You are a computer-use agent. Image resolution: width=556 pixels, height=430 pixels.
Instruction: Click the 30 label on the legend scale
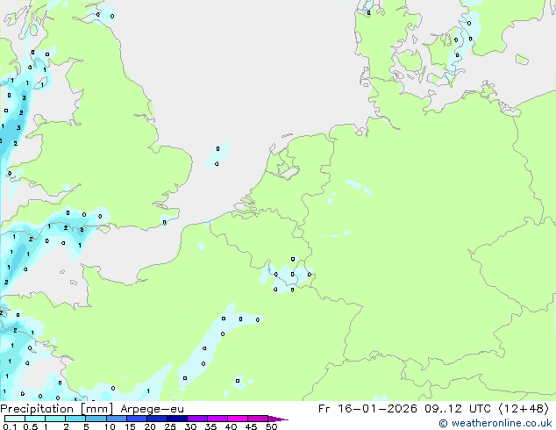[190, 426]
